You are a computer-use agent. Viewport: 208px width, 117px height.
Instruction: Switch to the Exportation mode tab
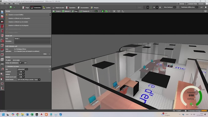point(71,8)
